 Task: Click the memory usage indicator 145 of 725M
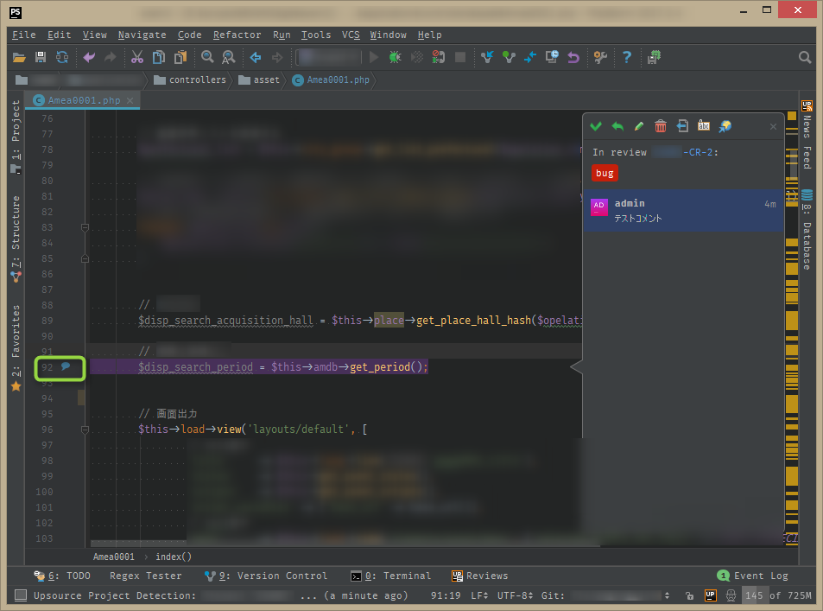(x=778, y=595)
